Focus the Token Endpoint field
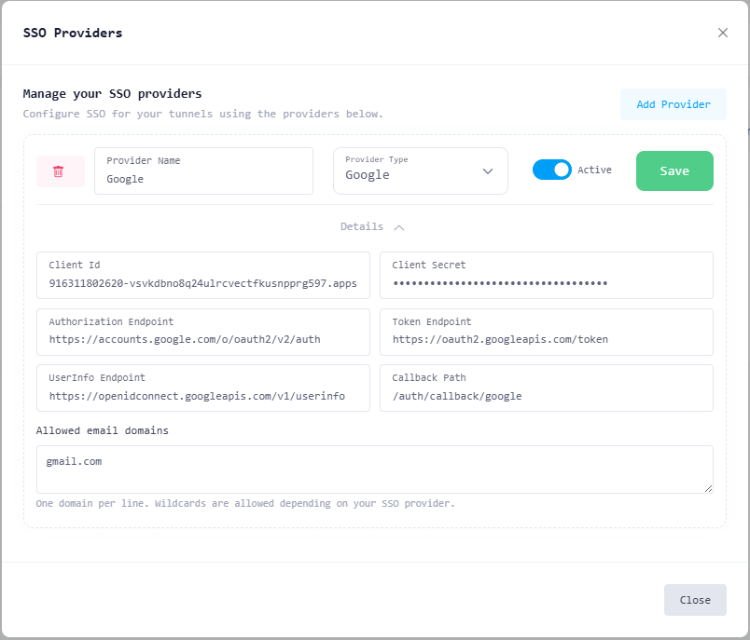This screenshot has width=750, height=640. click(546, 339)
